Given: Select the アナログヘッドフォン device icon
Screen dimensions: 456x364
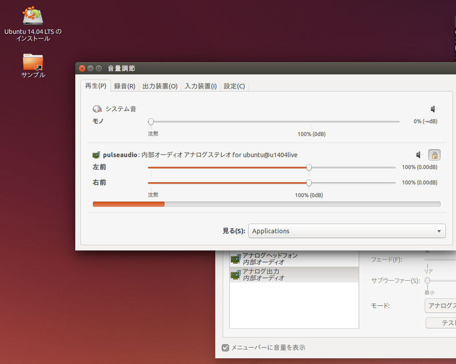Looking at the screenshot, I should 235,259.
